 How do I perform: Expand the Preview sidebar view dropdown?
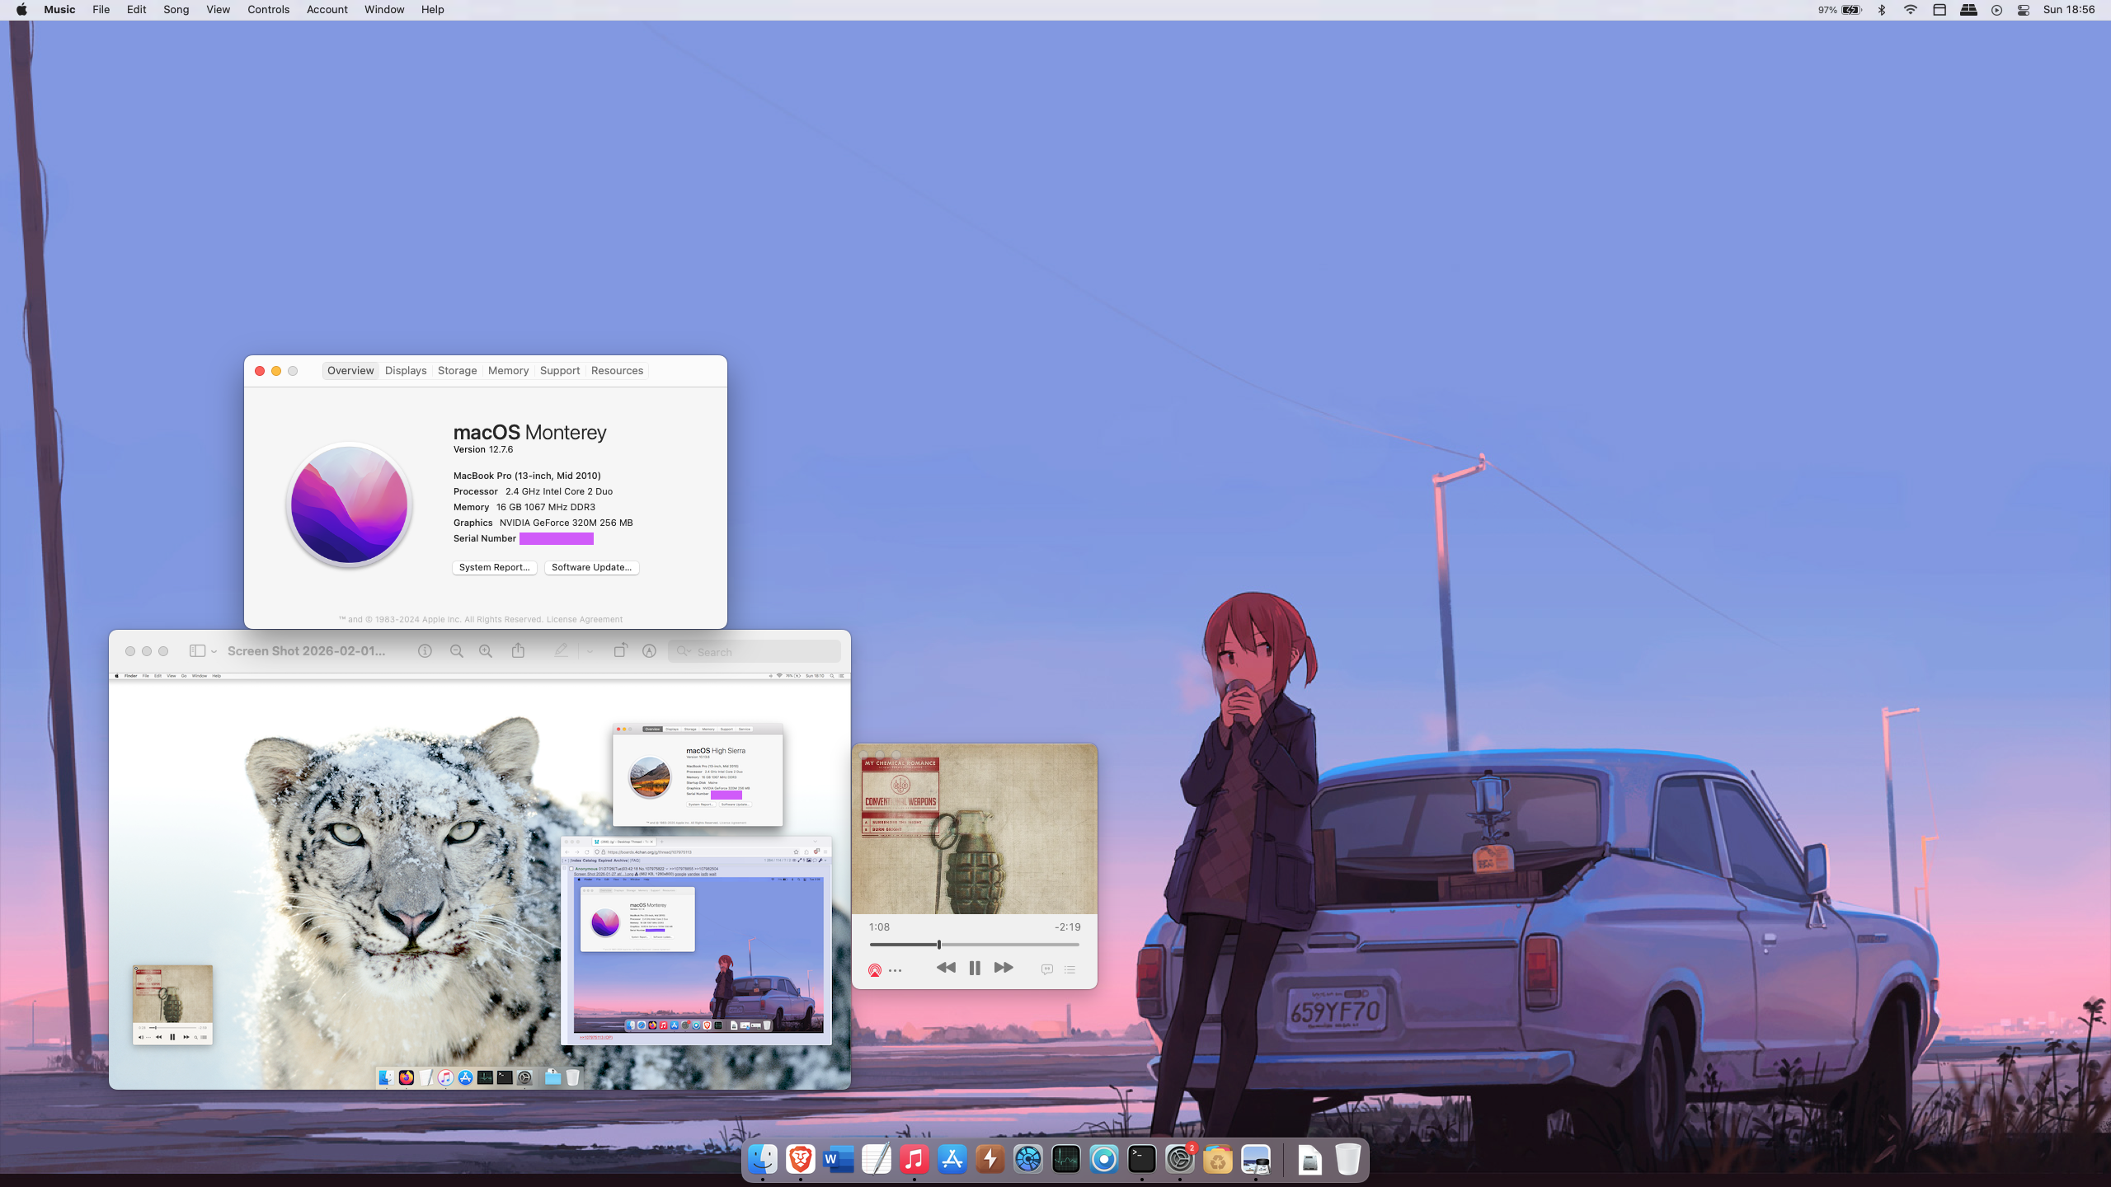pos(214,651)
